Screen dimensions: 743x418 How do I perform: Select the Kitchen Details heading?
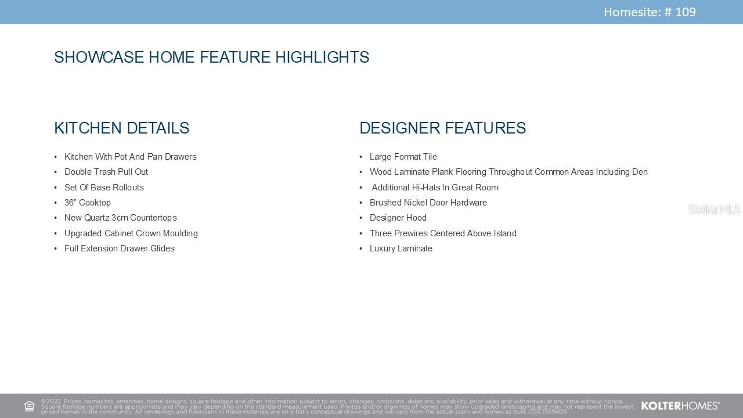(x=121, y=128)
